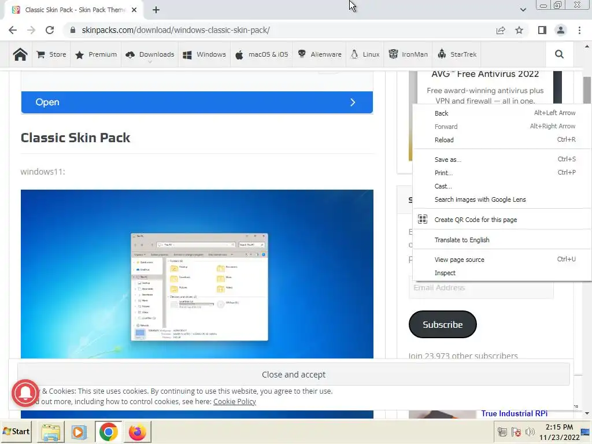Viewport: 592px width, 444px height.
Task: Click the red notification bell icon
Action: (25, 393)
